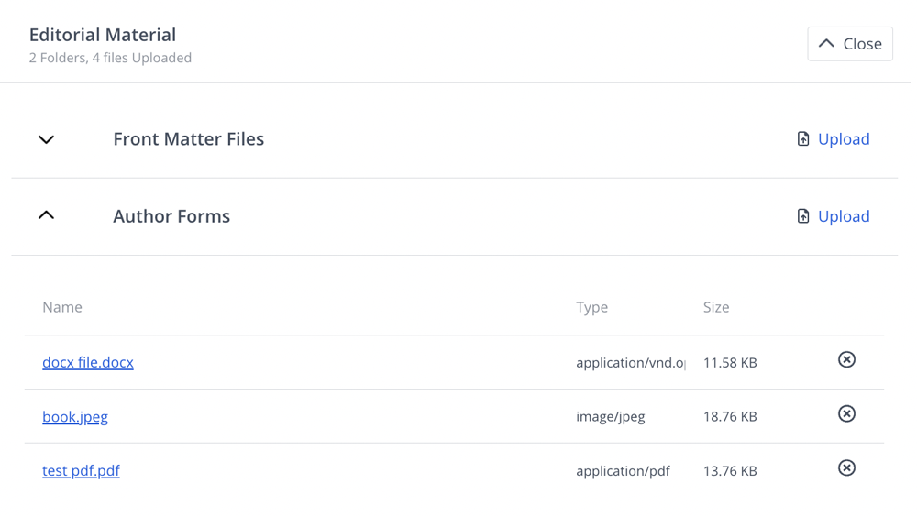Click the Upload link beside Front Matter Files
Viewport: 917px width, 516px height.
[844, 139]
